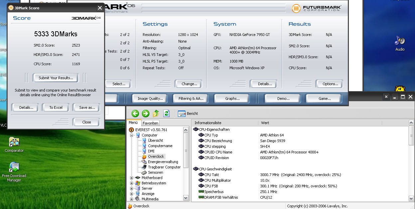
Task: Select DMI in the Computer tree
Action: [151, 151]
